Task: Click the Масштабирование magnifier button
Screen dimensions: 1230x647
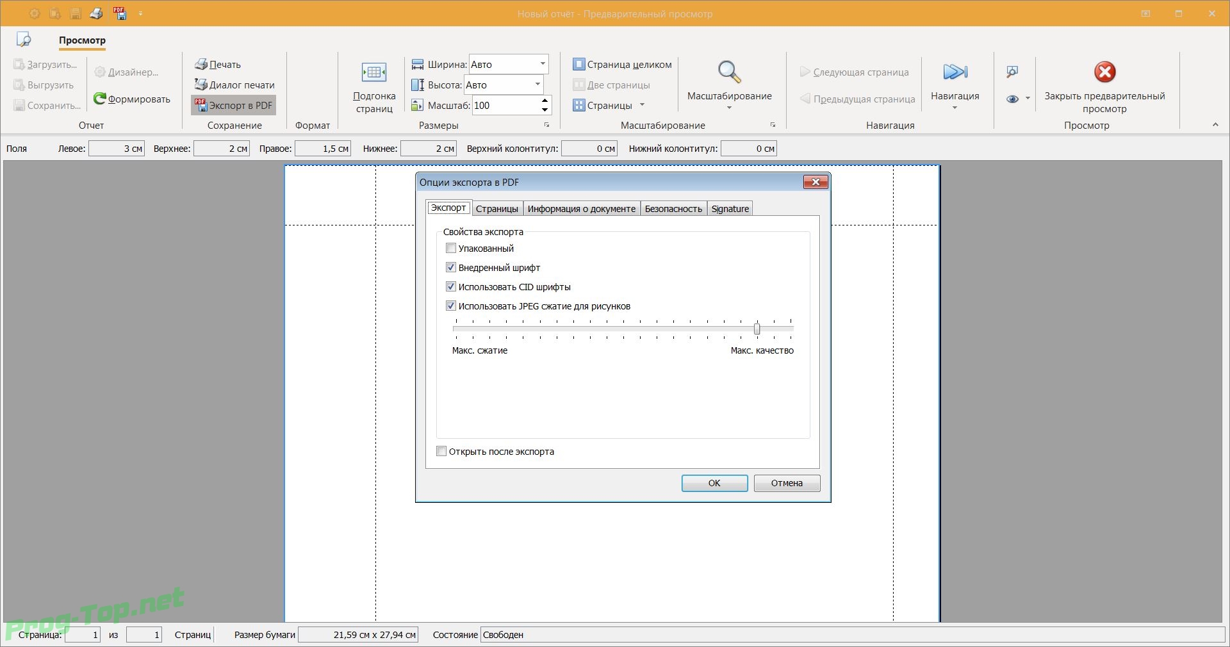Action: [x=729, y=73]
